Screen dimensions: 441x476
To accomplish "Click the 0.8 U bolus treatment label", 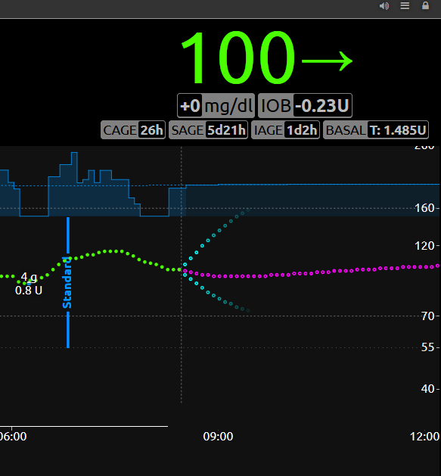I will [29, 291].
